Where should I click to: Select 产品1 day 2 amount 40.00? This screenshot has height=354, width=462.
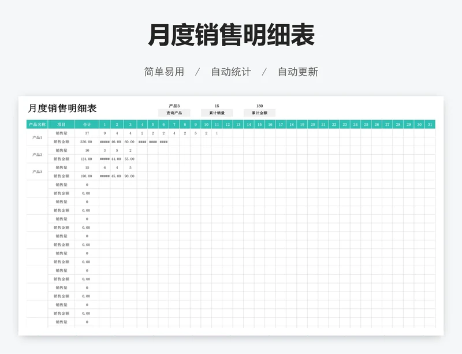coord(117,141)
